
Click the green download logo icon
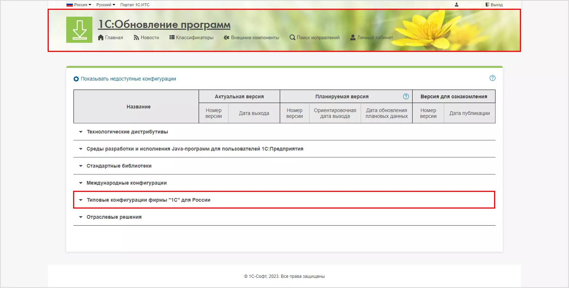click(79, 30)
